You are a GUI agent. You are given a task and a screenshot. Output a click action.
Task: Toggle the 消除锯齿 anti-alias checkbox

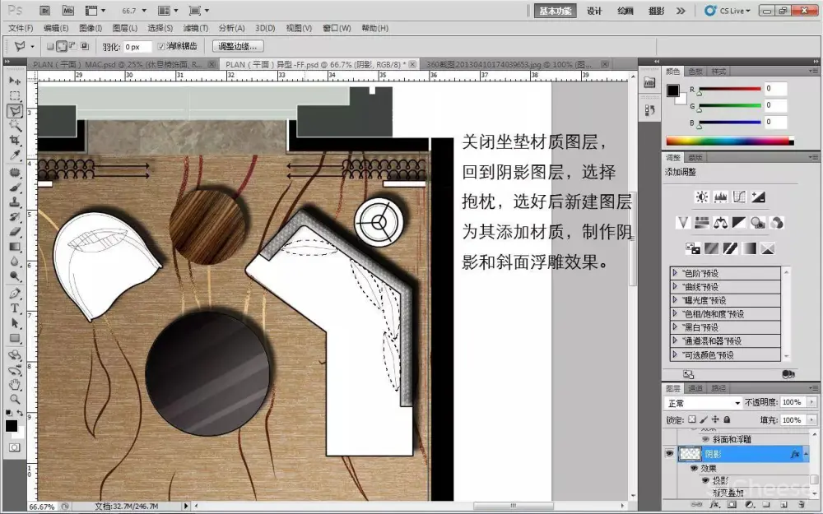coord(161,47)
